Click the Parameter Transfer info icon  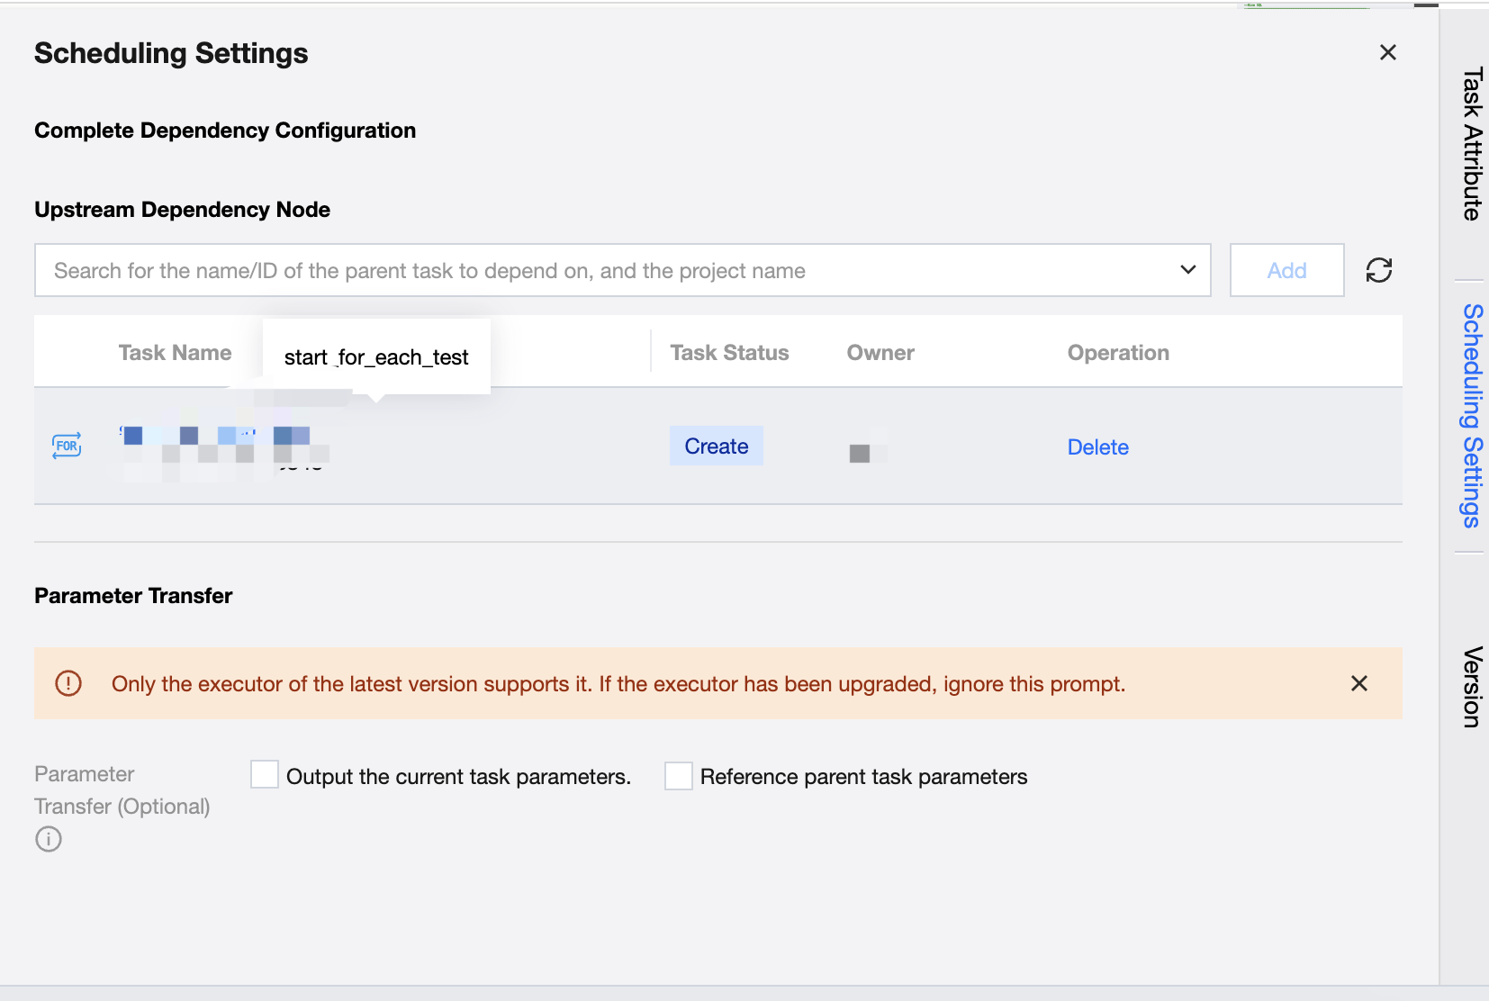49,839
